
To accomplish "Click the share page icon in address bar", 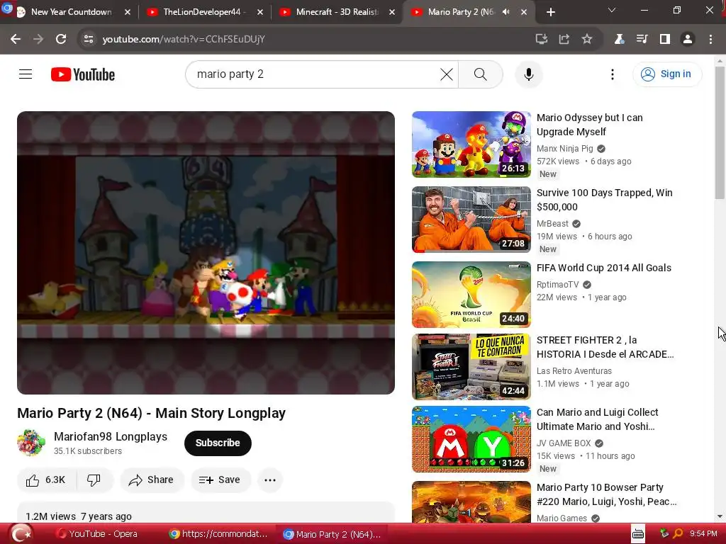I will [x=564, y=40].
